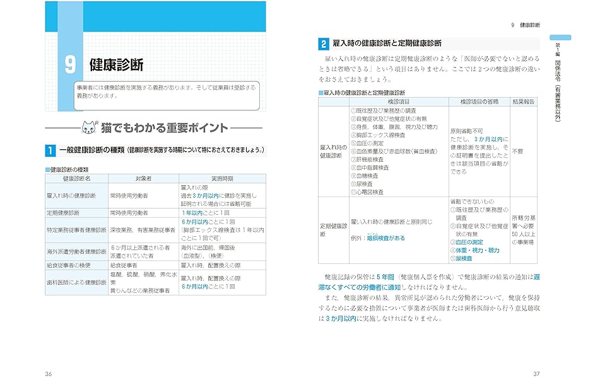Click the item ③身長、体重、腹囲、視力及び聴力
This screenshot has height=378, width=612.
click(394, 127)
